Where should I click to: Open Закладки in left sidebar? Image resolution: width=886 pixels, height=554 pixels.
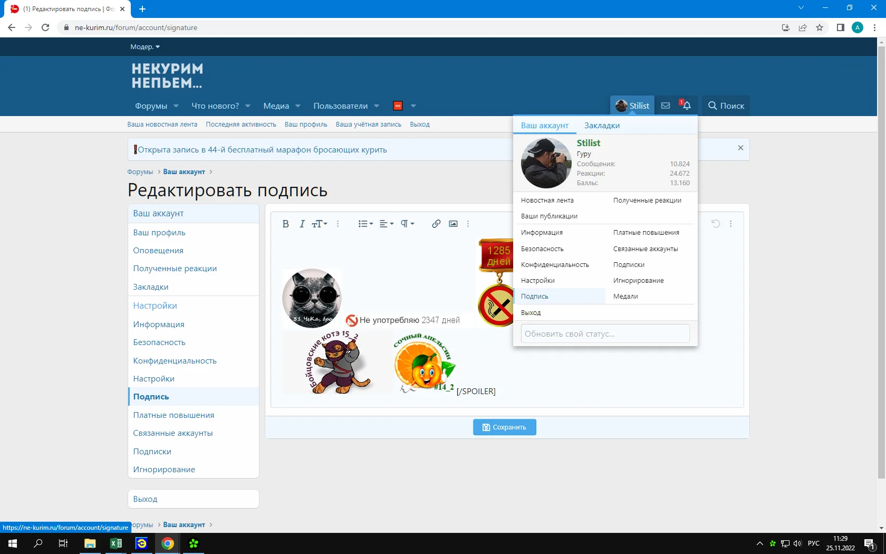[x=151, y=287]
